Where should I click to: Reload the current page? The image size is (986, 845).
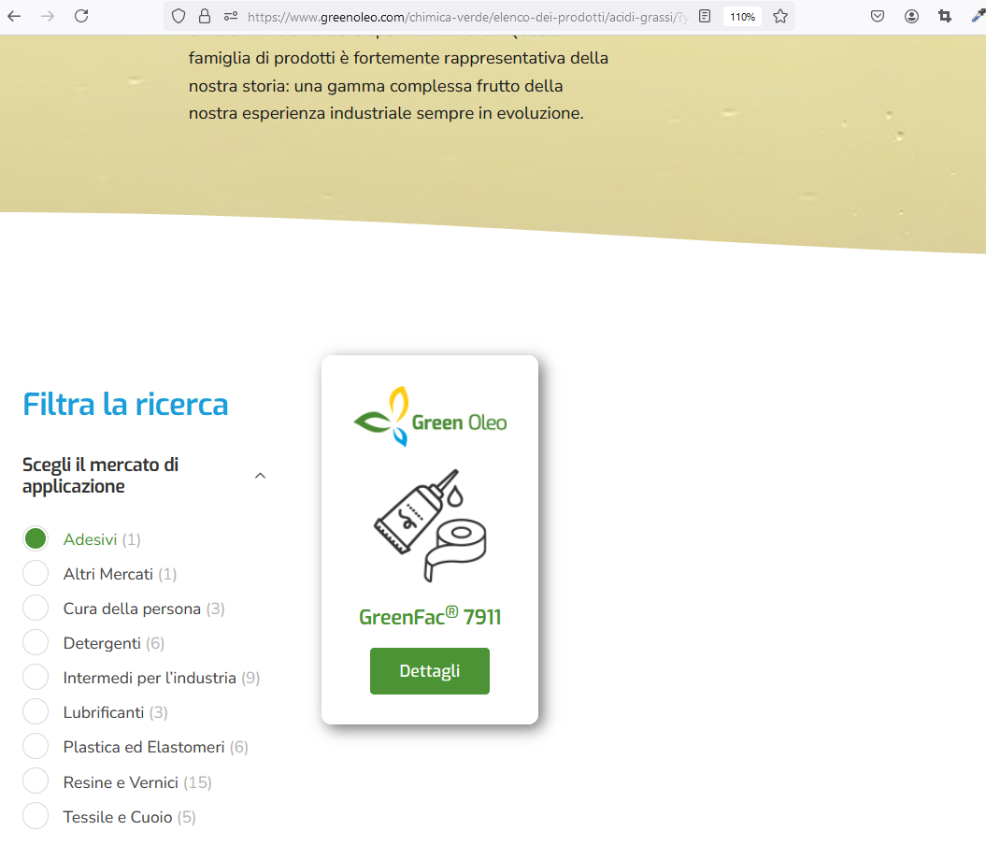tap(81, 16)
